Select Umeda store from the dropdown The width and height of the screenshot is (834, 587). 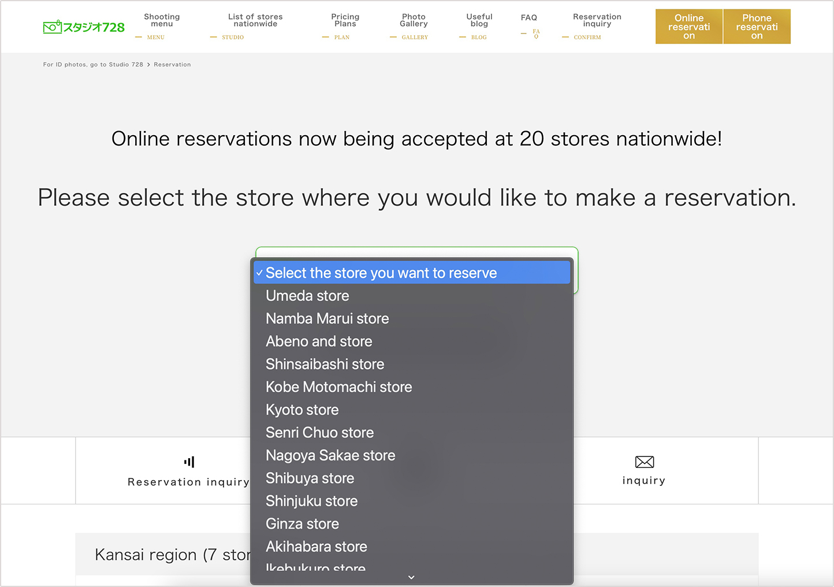307,296
